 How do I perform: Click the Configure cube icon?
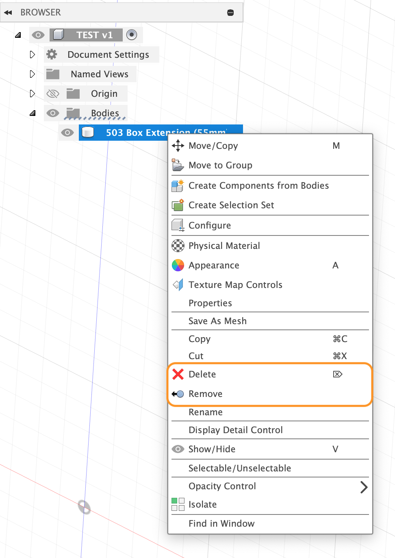(x=178, y=225)
